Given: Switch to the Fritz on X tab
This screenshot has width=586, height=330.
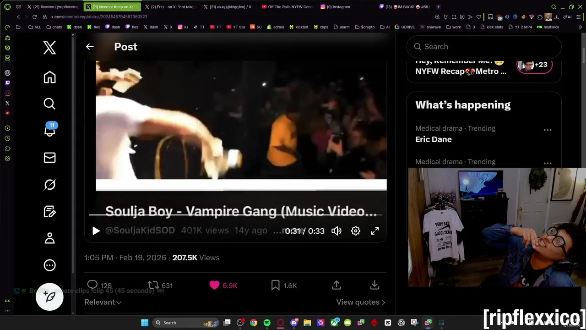Looking at the screenshot, I should pyautogui.click(x=172, y=7).
